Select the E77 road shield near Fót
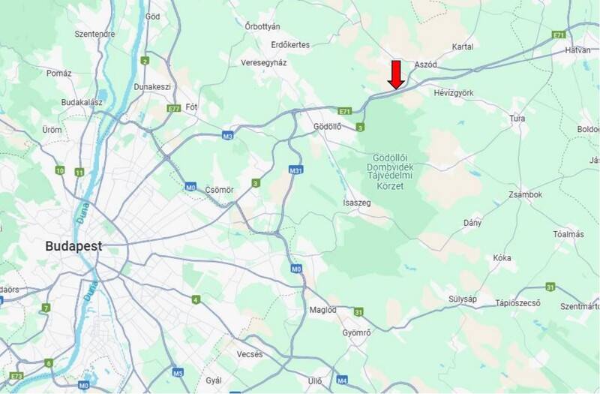The image size is (600, 394). 174,109
